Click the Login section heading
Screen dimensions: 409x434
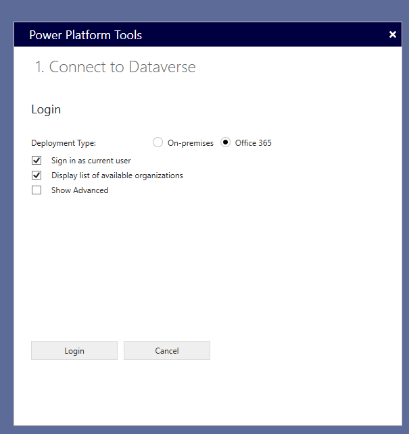(46, 109)
